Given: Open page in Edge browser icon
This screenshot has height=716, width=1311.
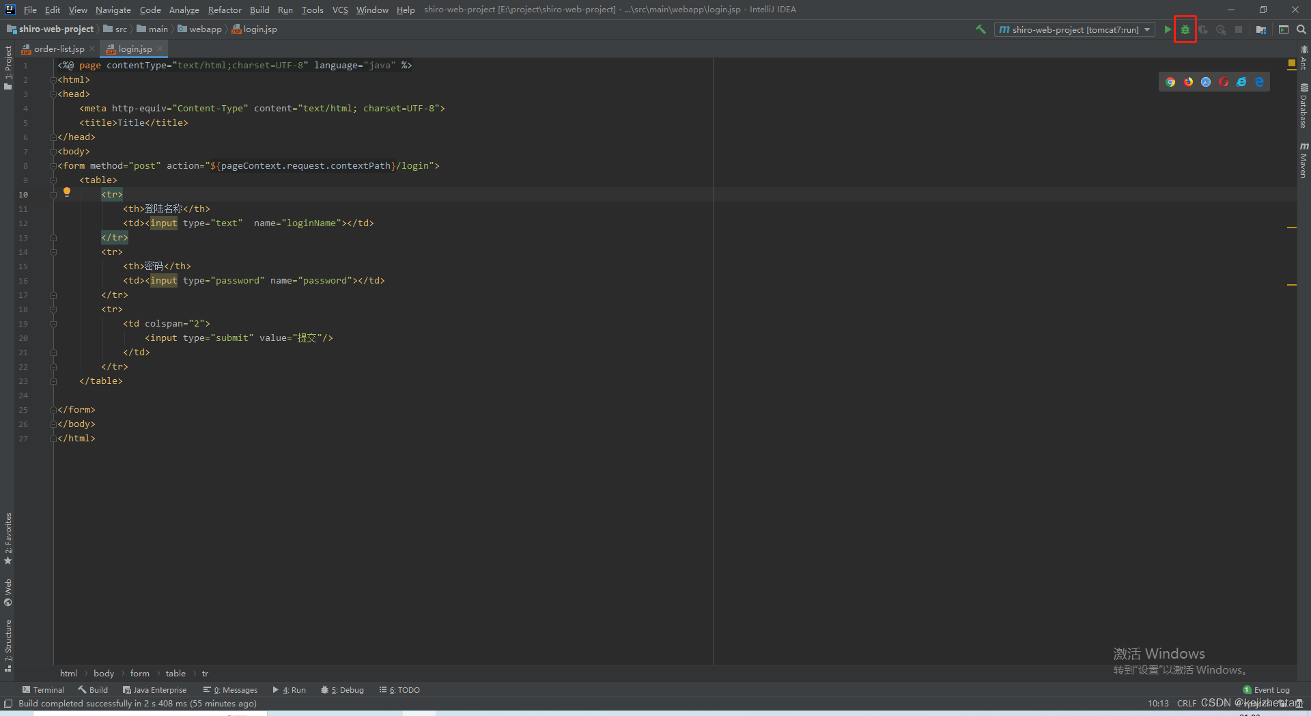Looking at the screenshot, I should coord(1259,82).
